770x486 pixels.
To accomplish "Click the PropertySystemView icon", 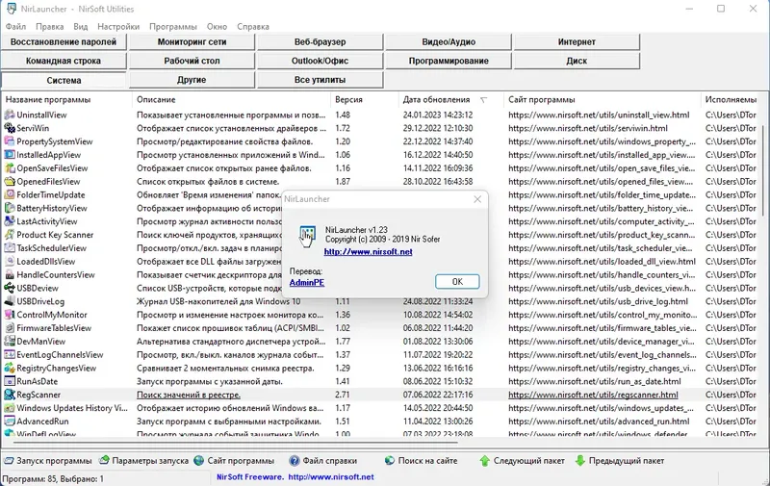I will pos(10,141).
